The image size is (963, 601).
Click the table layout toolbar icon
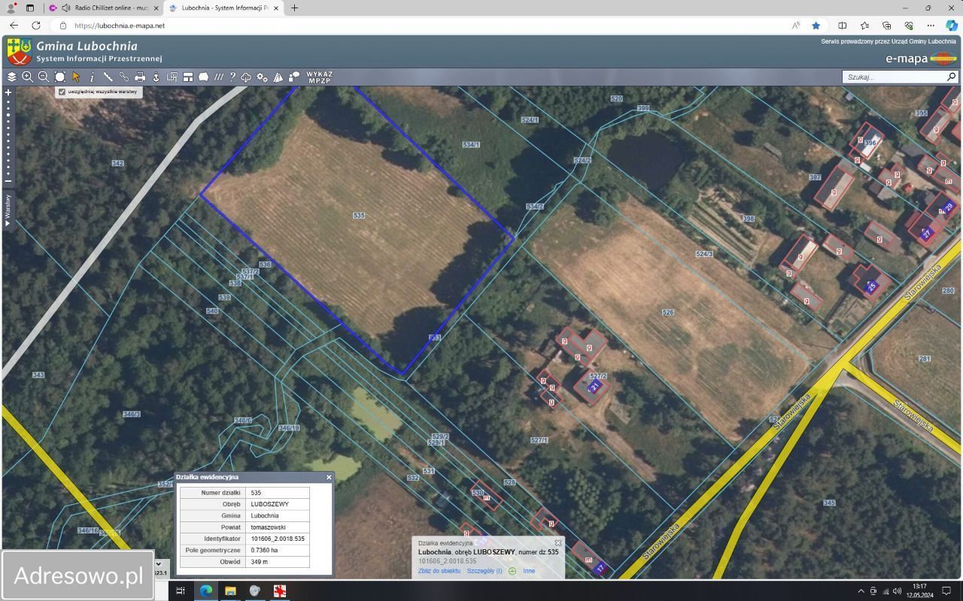point(187,77)
